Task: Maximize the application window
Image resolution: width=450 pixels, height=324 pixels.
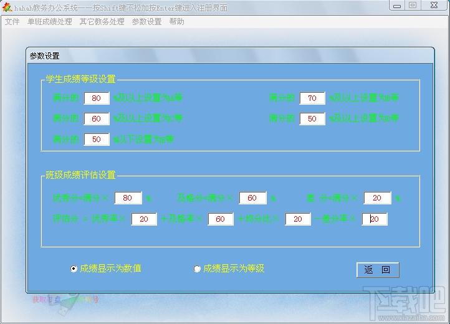Action: pos(413,5)
